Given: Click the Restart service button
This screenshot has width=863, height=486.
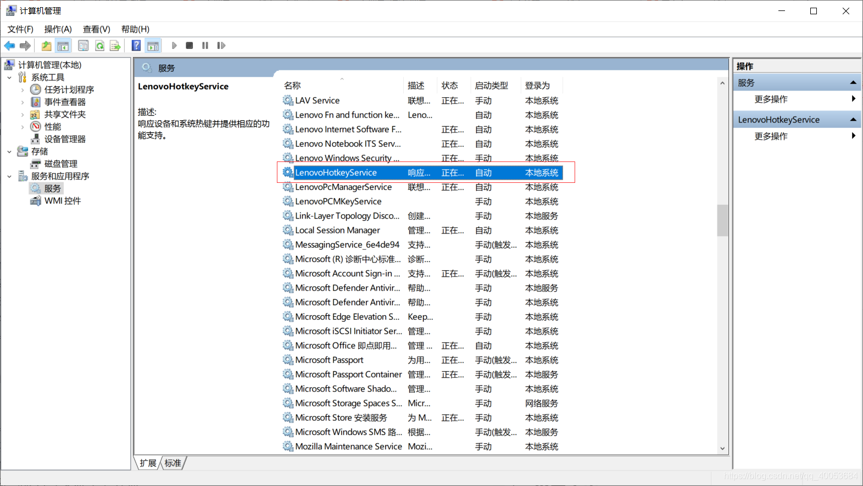Looking at the screenshot, I should pyautogui.click(x=221, y=46).
